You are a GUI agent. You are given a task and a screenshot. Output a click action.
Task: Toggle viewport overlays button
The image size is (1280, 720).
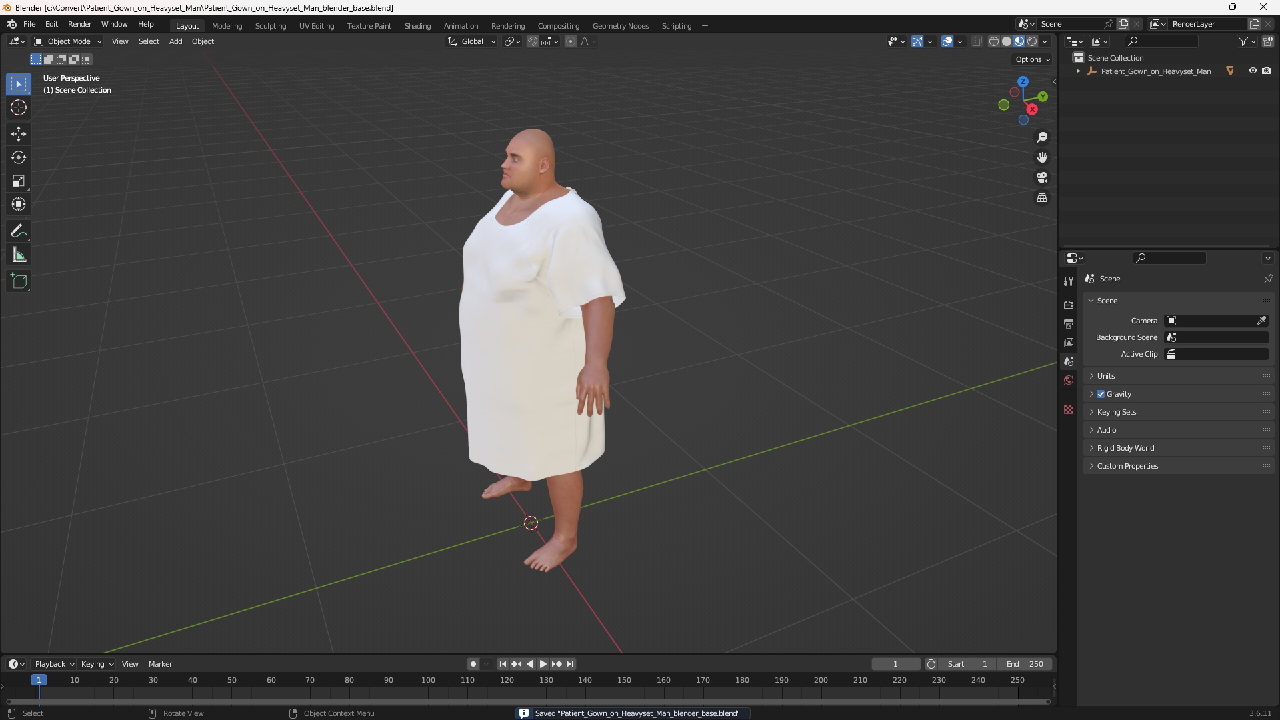(947, 41)
